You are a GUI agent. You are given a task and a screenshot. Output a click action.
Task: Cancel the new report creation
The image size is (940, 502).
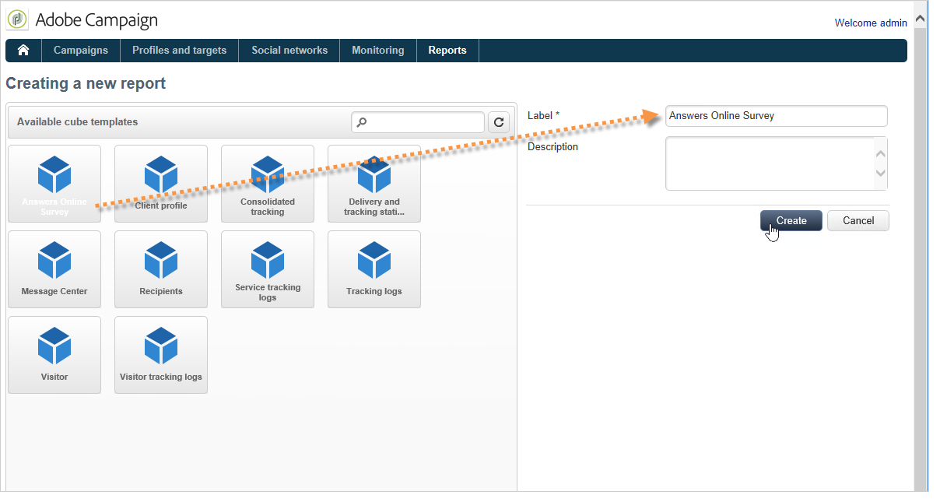coord(858,220)
